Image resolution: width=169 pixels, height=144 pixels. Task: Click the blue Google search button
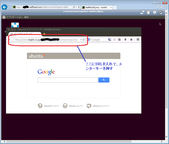104,80
